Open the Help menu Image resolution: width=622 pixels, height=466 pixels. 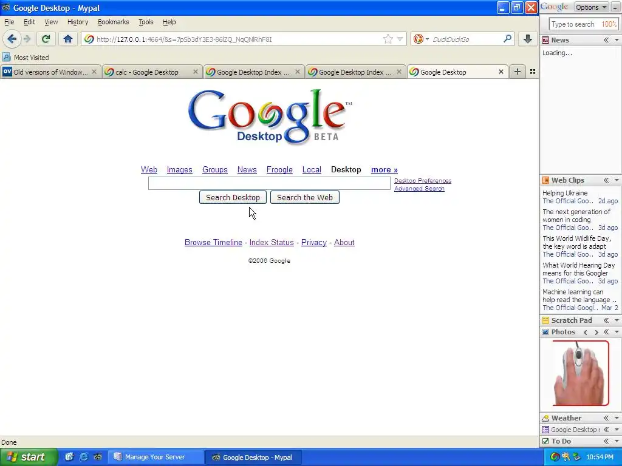pos(169,22)
